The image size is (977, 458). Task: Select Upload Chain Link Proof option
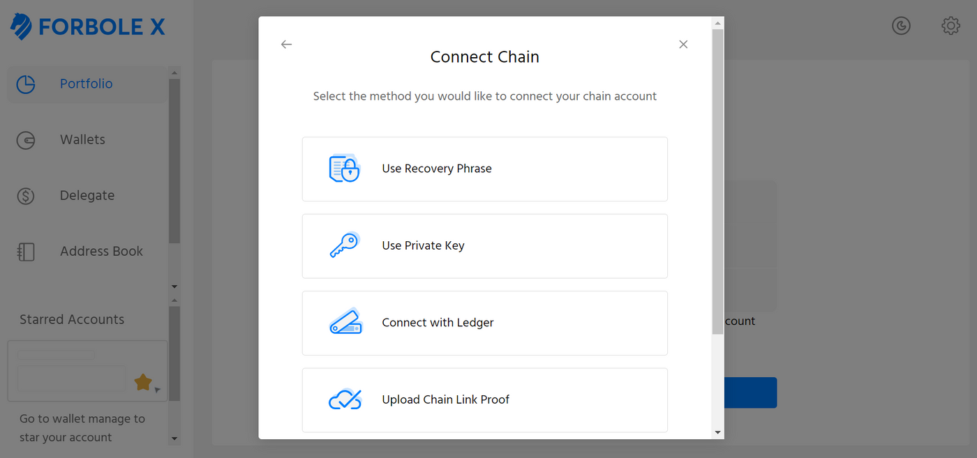[485, 399]
